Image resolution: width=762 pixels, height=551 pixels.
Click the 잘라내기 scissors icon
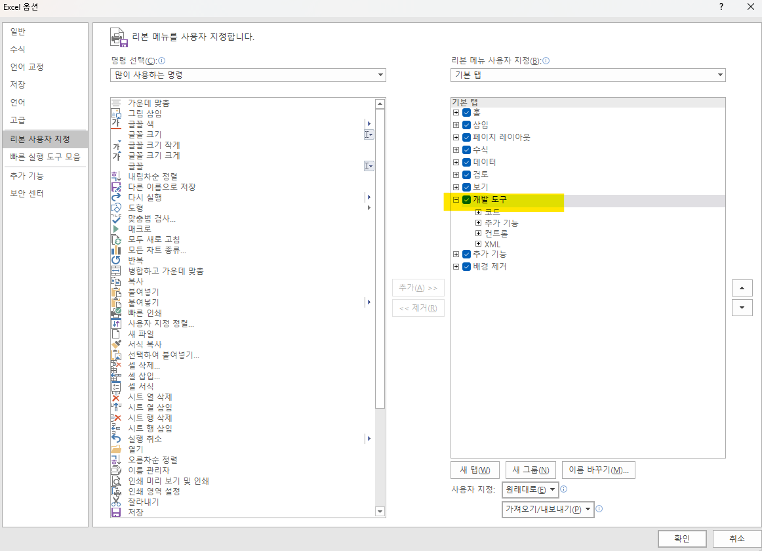point(115,502)
